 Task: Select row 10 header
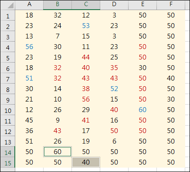tap(8, 110)
